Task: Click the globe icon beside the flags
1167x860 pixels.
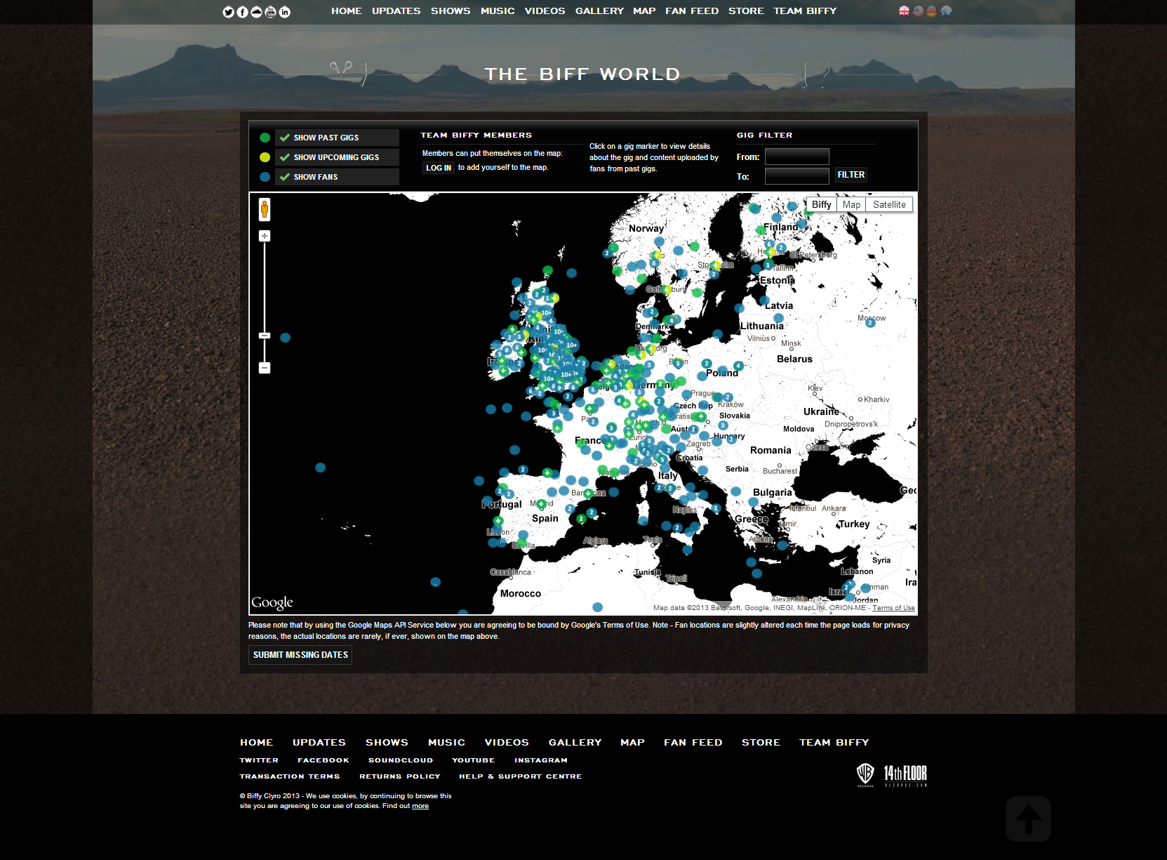Action: (946, 11)
